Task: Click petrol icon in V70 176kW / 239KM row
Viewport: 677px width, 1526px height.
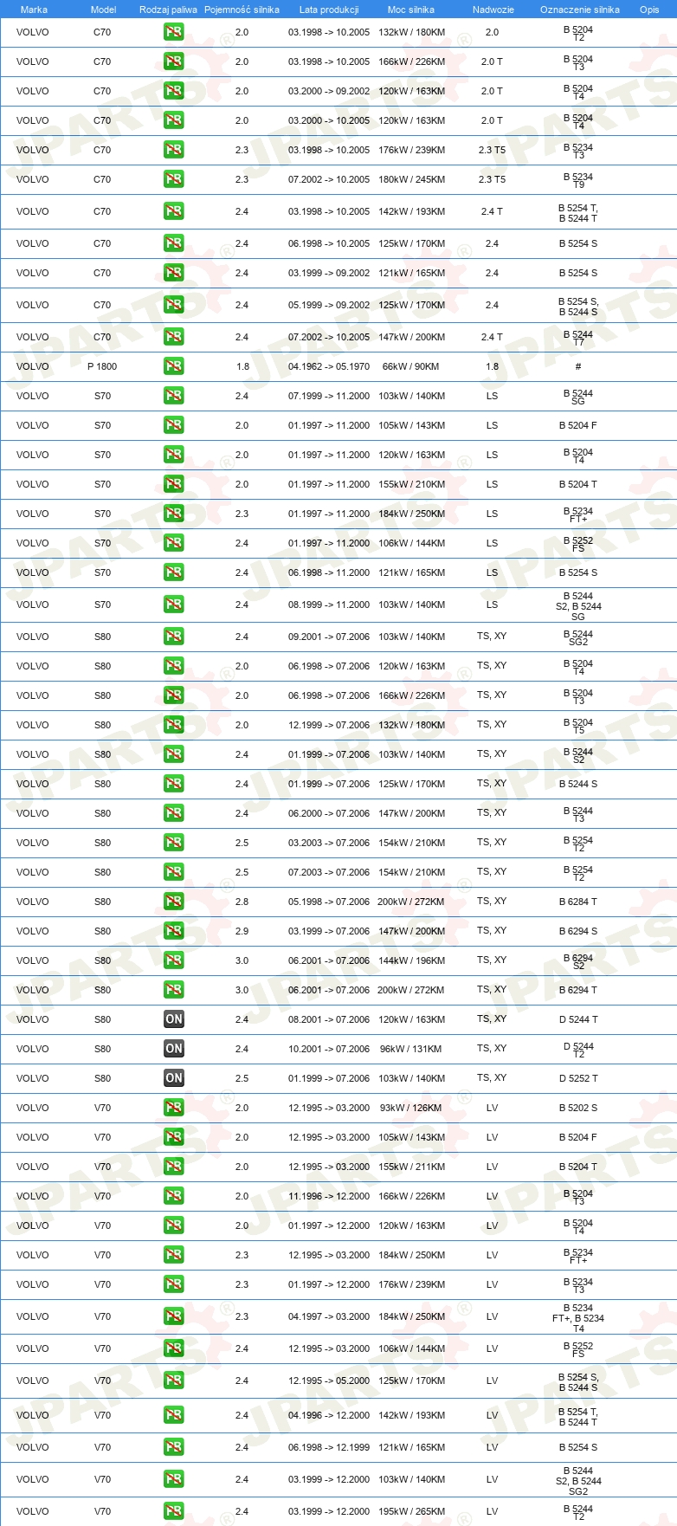Action: 174,1284
